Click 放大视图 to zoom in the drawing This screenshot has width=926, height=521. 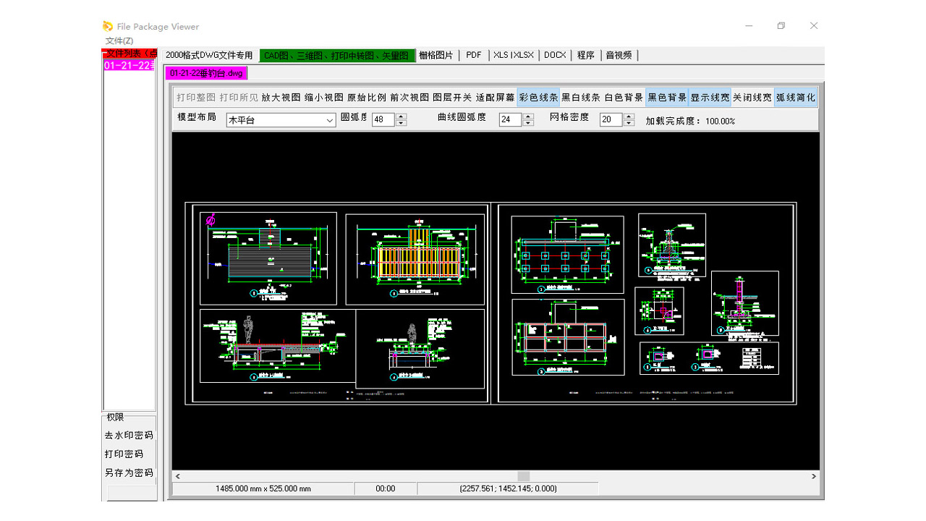pyautogui.click(x=281, y=98)
